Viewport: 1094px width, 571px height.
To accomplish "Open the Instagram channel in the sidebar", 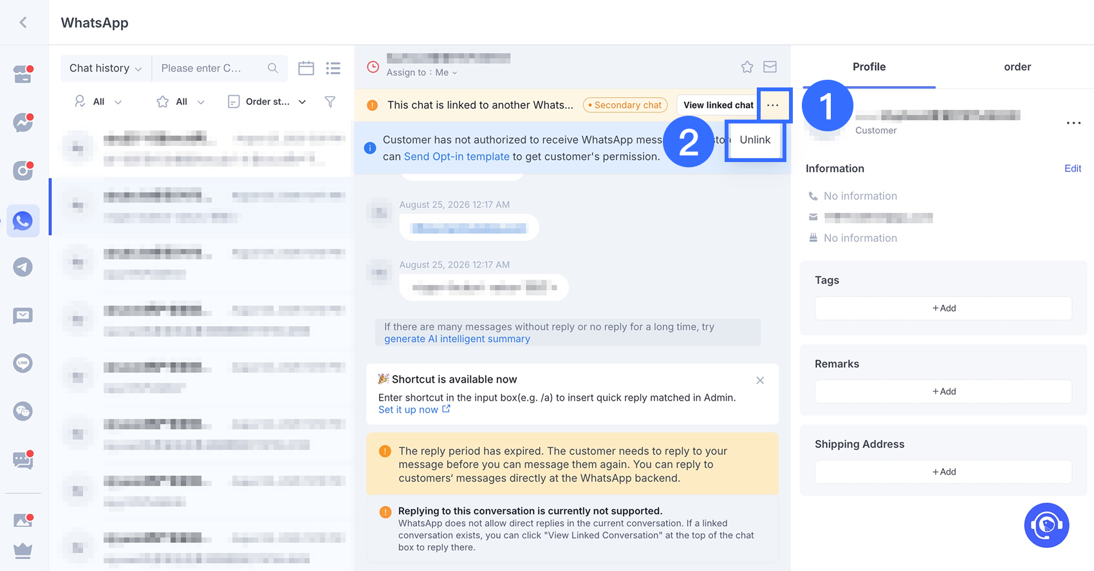I will tap(23, 170).
